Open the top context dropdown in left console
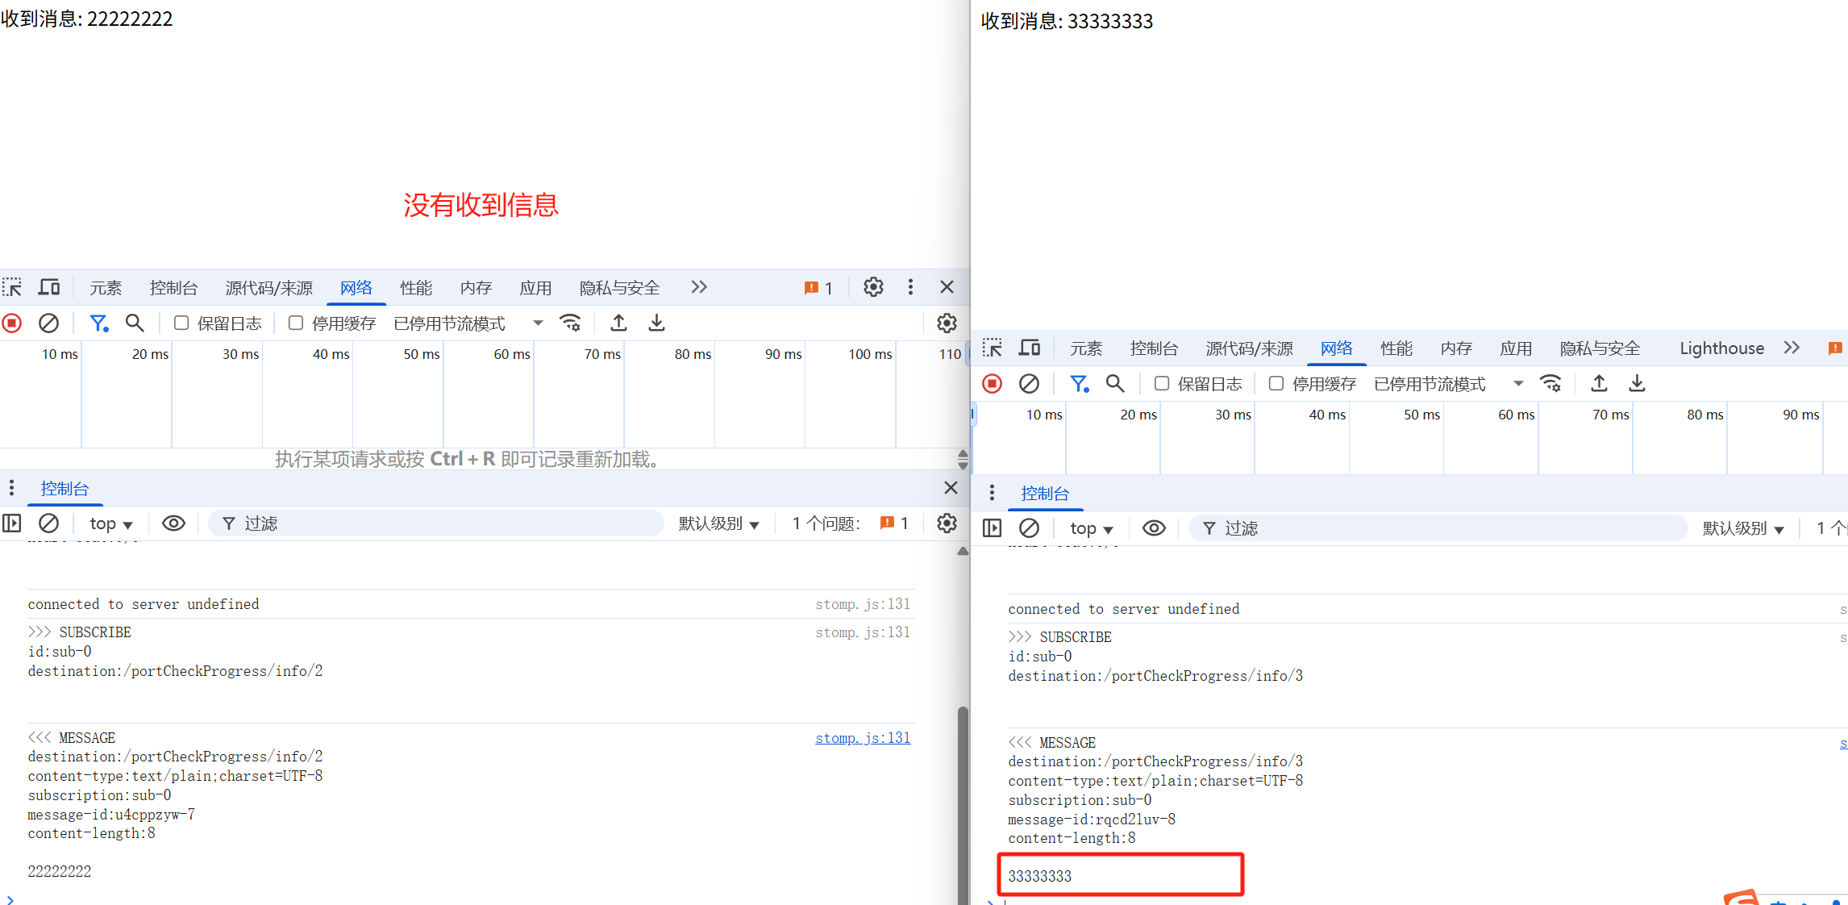1848x905 pixels. point(110,523)
